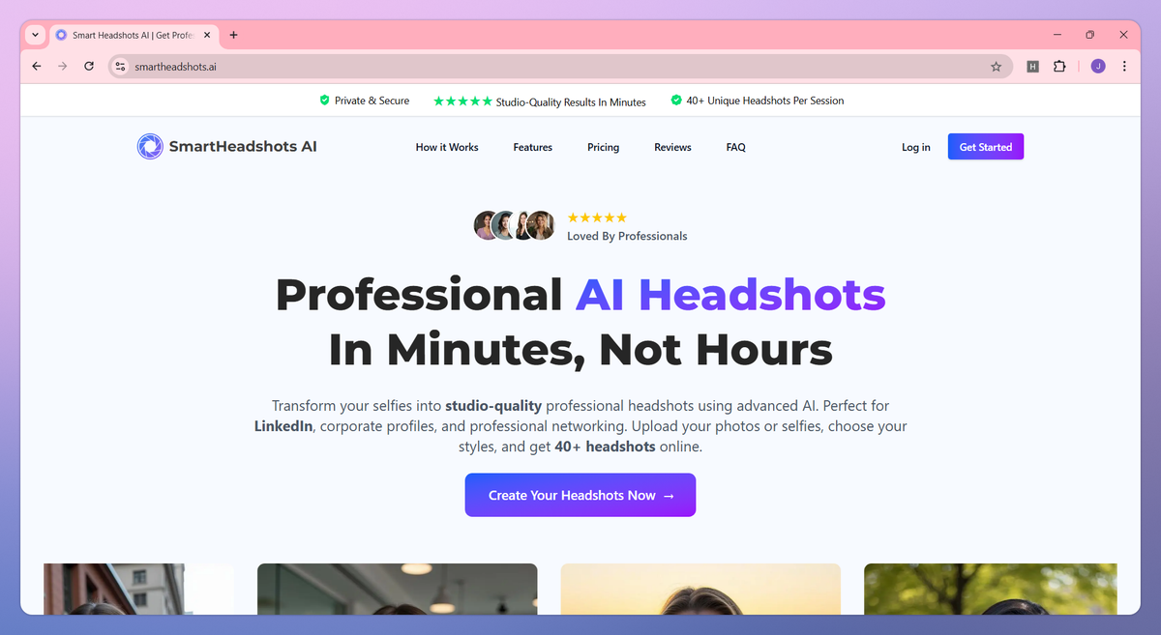Click the Private & Secure shield icon
The height and width of the screenshot is (635, 1161).
click(325, 101)
